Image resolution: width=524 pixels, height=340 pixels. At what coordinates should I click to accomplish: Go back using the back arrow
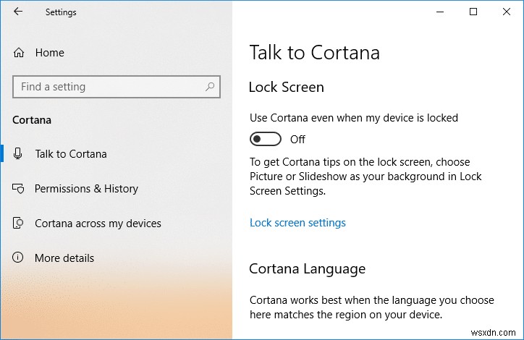tap(18, 12)
